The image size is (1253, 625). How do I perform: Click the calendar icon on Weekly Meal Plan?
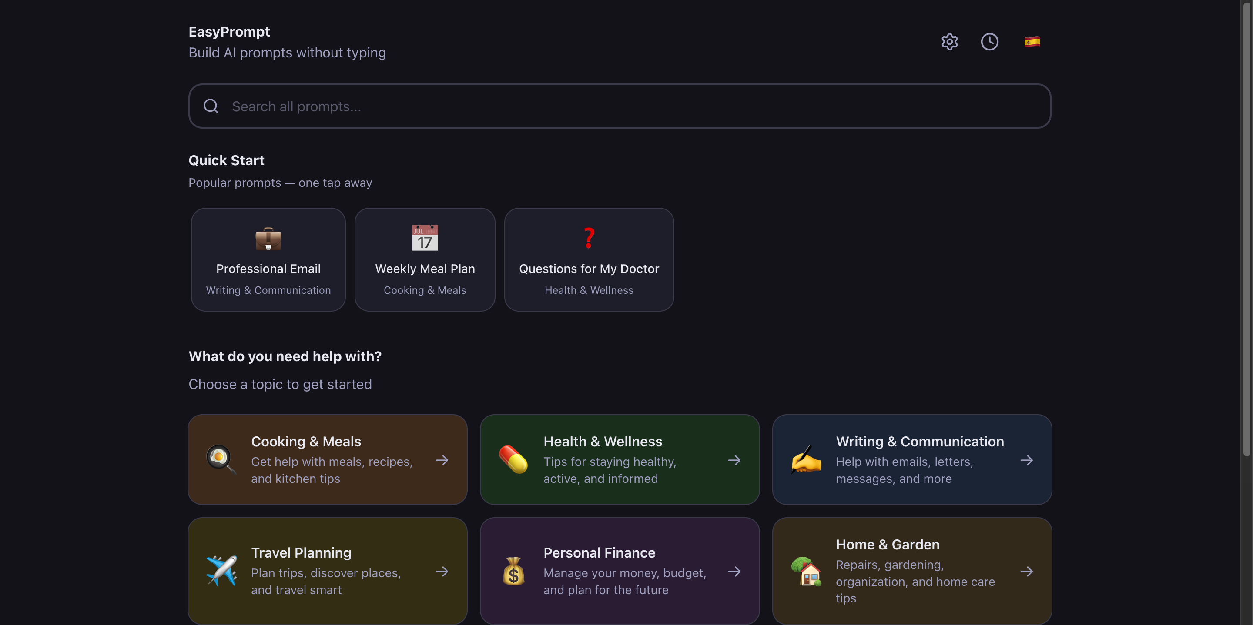point(425,238)
